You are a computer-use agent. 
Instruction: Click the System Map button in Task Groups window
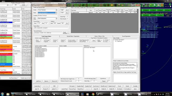[x=37, y=86]
